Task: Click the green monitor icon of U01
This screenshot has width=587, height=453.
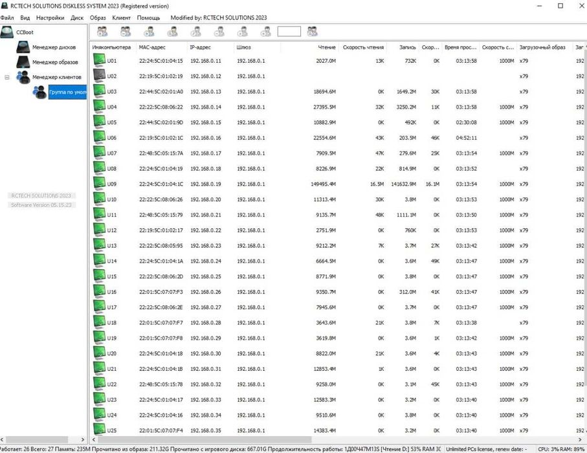Action: tap(99, 60)
